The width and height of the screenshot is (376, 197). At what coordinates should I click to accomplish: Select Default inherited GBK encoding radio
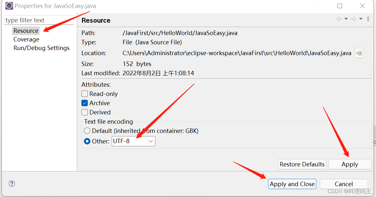click(x=87, y=131)
